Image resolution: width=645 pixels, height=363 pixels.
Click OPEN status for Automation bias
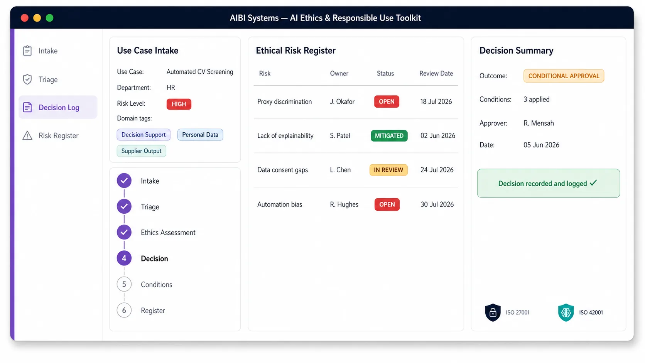387,204
